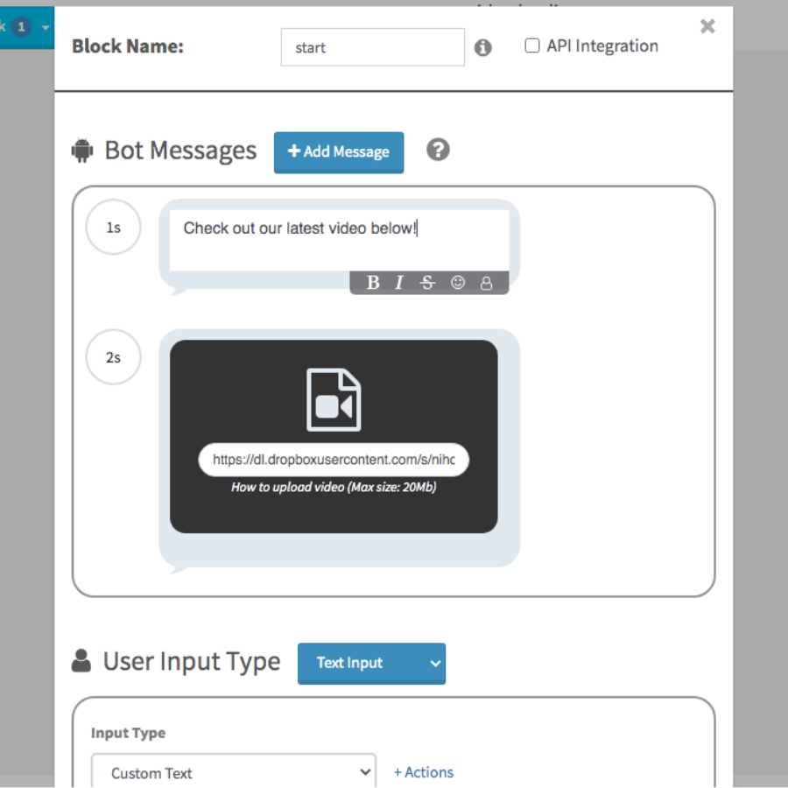Click the Add Message button
Screen dimensions: 788x788
tap(339, 152)
